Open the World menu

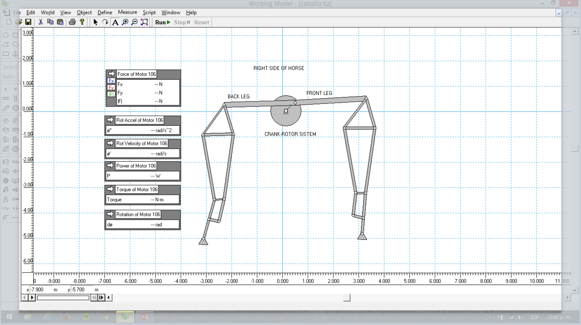click(x=47, y=12)
